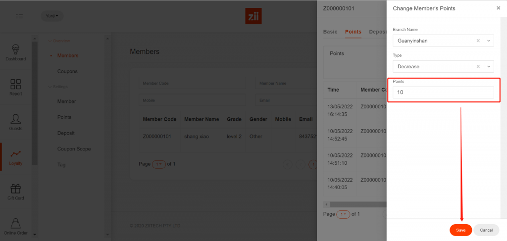The image size is (507, 241).
Task: Select the Loyalty chart icon
Action: (15, 154)
